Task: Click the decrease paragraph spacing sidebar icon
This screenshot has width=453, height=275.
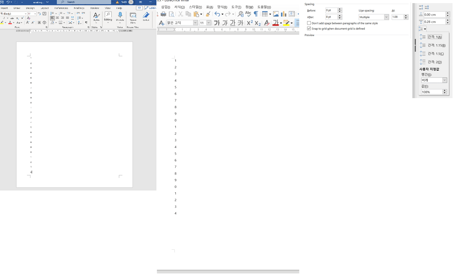Action: 427,7
